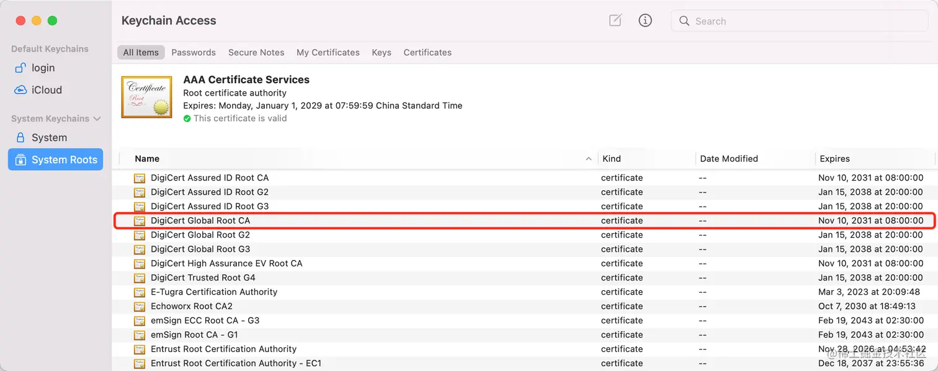The width and height of the screenshot is (938, 371).
Task: Collapse the System Keychains section chevron
Action: 97,118
